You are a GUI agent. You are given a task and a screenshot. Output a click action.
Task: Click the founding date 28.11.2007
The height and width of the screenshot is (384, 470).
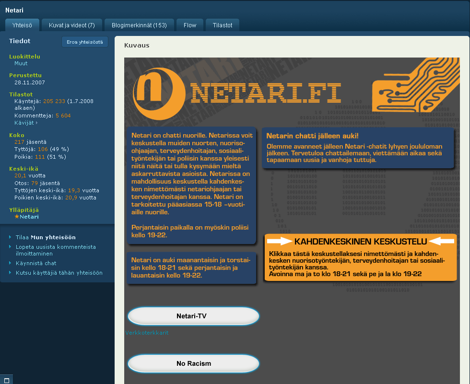(30, 82)
